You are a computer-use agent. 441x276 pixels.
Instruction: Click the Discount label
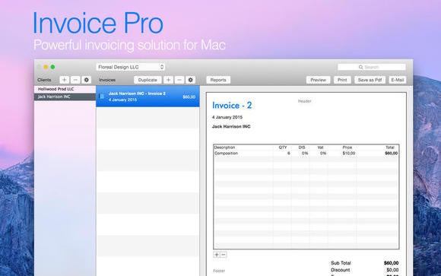click(x=341, y=270)
